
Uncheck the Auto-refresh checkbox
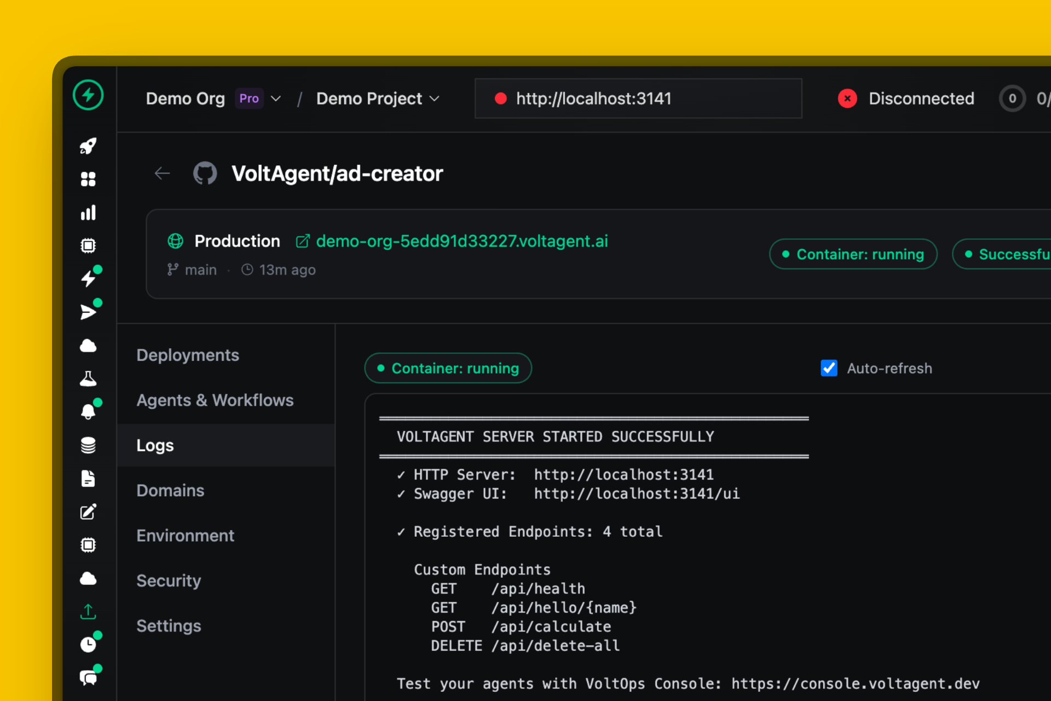(829, 368)
